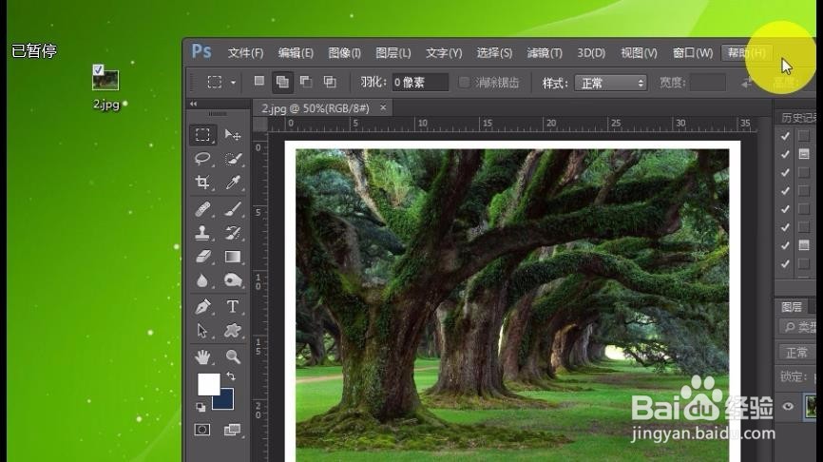The image size is (823, 462).
Task: Select the Dodge tool
Action: (233, 280)
